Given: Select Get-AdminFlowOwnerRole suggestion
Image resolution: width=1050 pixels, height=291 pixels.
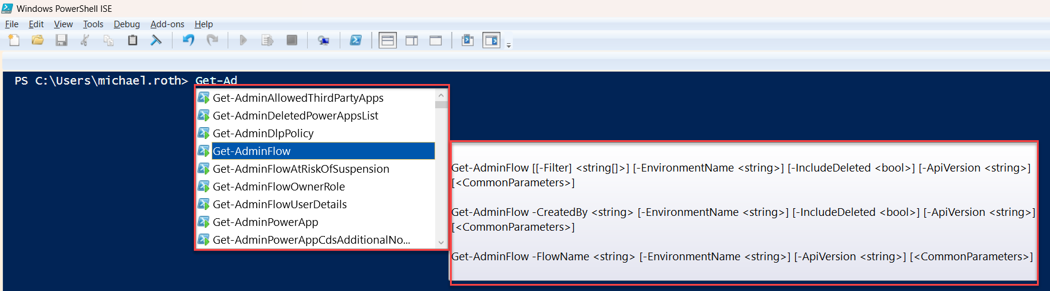Looking at the screenshot, I should (x=315, y=186).
